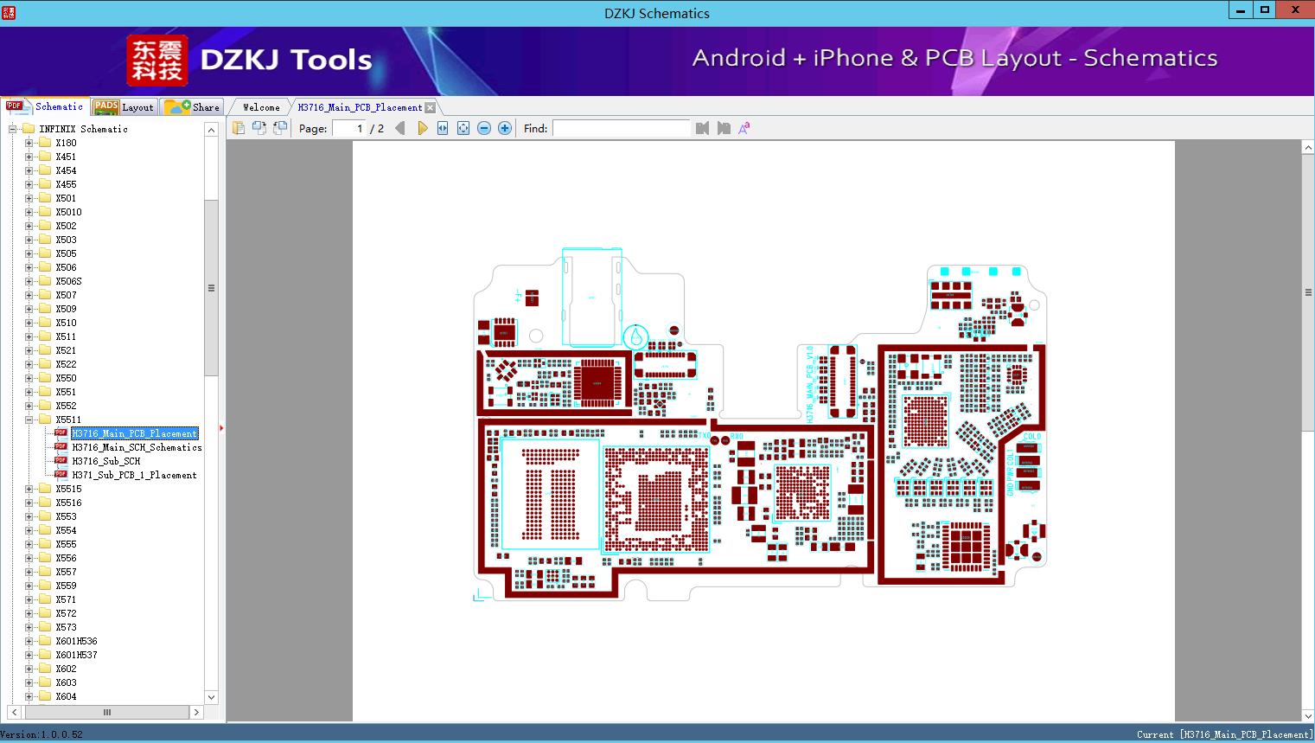Switch to the Schematic tab
Viewport: 1315px width, 743px height.
[45, 106]
